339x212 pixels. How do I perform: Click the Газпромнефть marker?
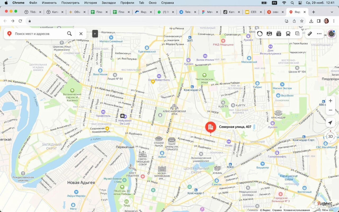tap(277, 153)
